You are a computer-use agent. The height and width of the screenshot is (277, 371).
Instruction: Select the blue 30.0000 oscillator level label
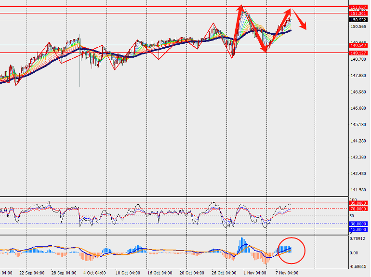click(x=358, y=224)
